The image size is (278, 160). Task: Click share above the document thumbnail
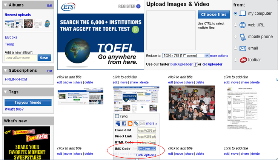245,82
